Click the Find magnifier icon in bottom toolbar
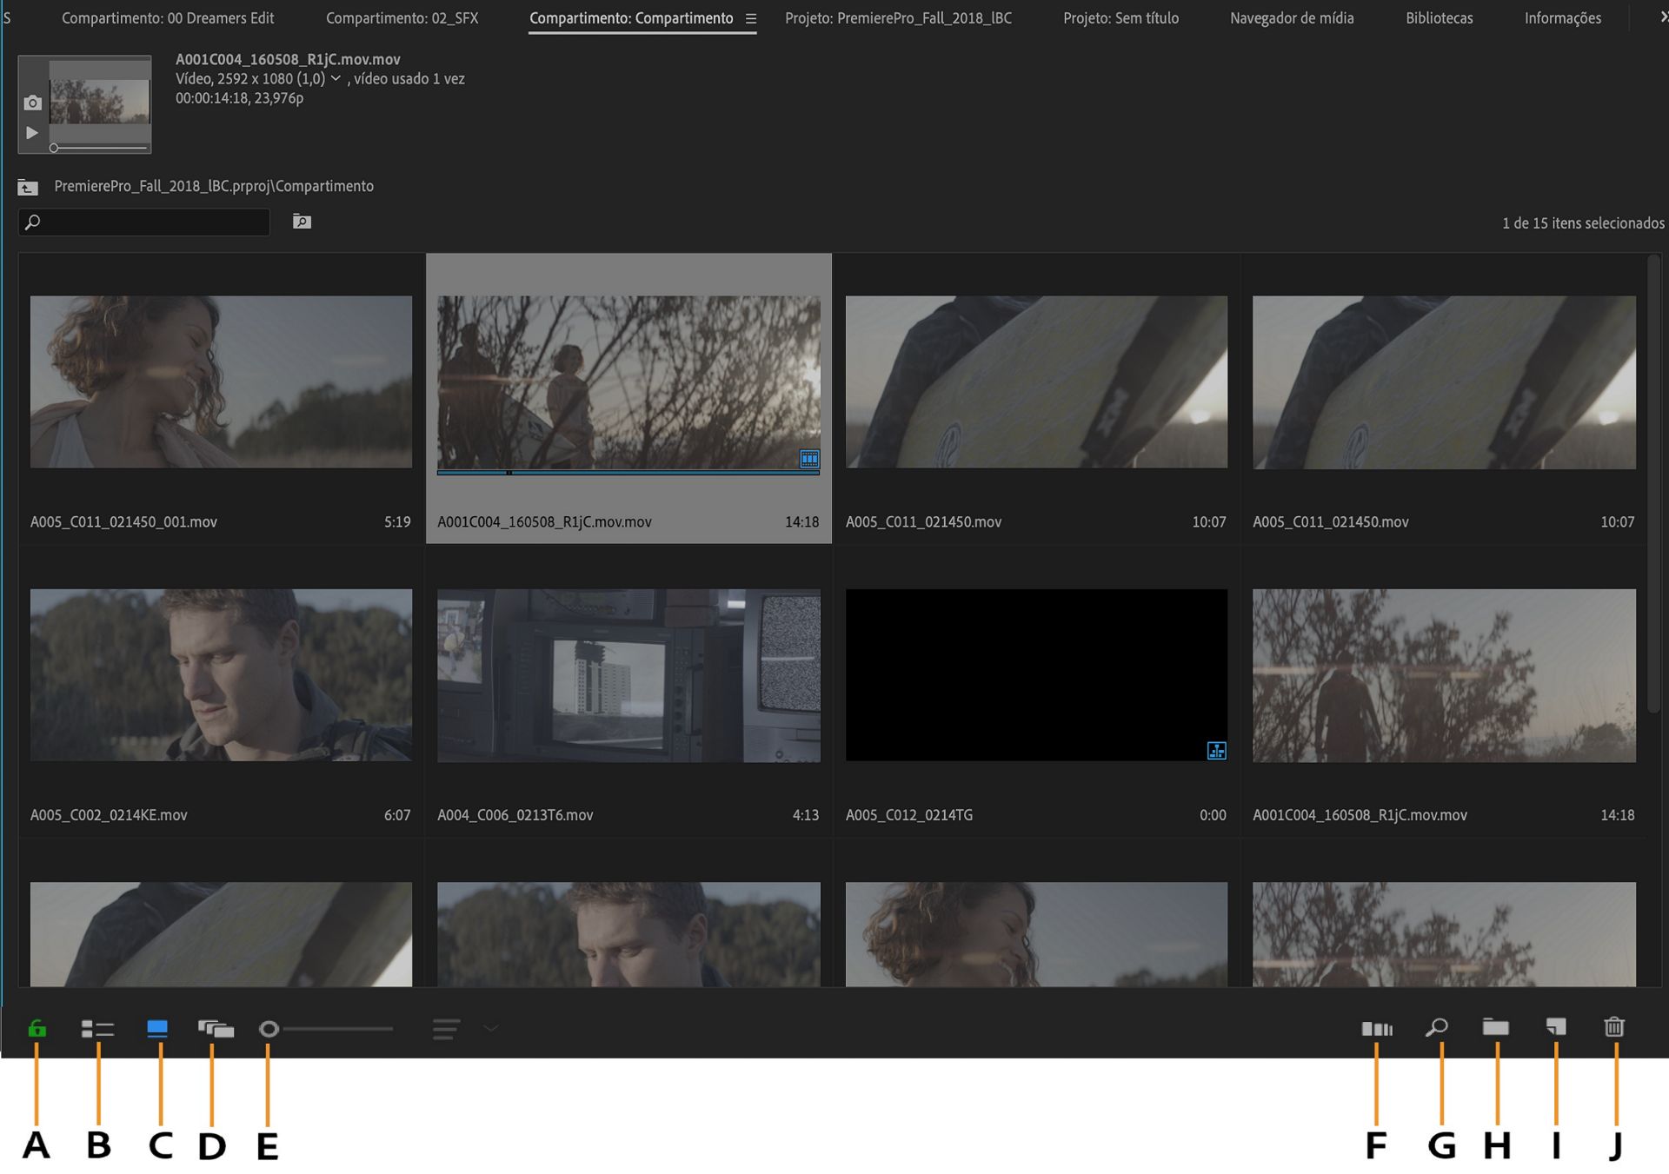1669x1174 pixels. click(1436, 1028)
